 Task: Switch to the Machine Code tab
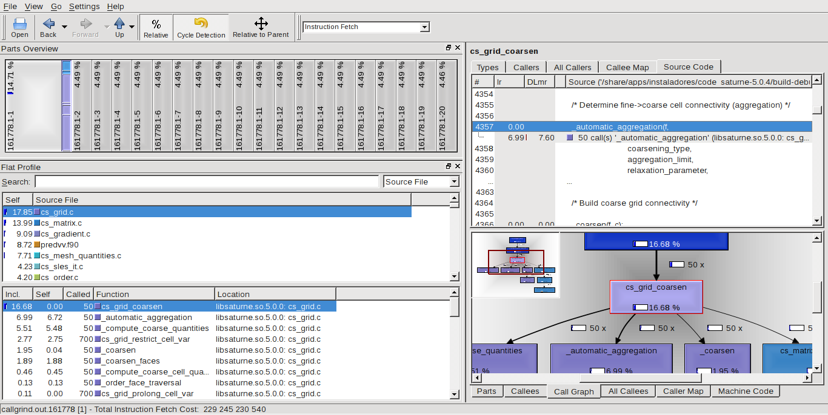pyautogui.click(x=745, y=391)
